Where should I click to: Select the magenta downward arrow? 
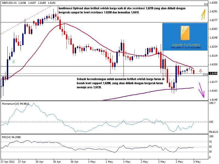pos(202,90)
